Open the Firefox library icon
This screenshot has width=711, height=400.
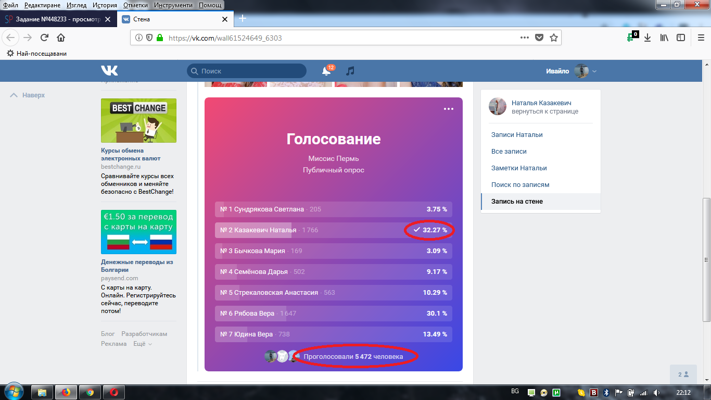tap(664, 37)
